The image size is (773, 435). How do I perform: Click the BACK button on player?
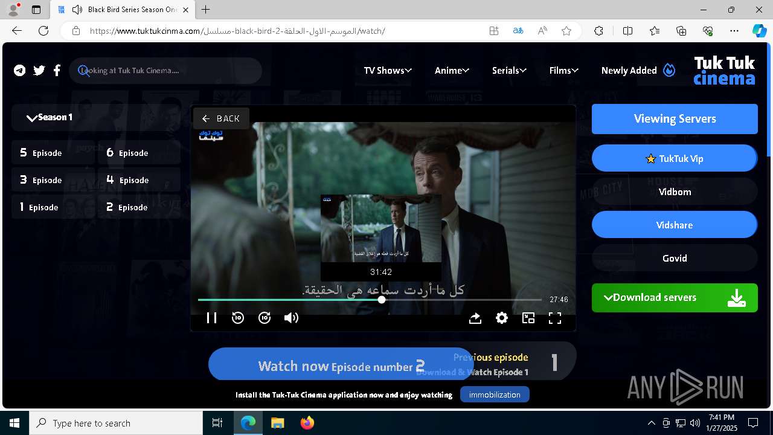(x=221, y=118)
